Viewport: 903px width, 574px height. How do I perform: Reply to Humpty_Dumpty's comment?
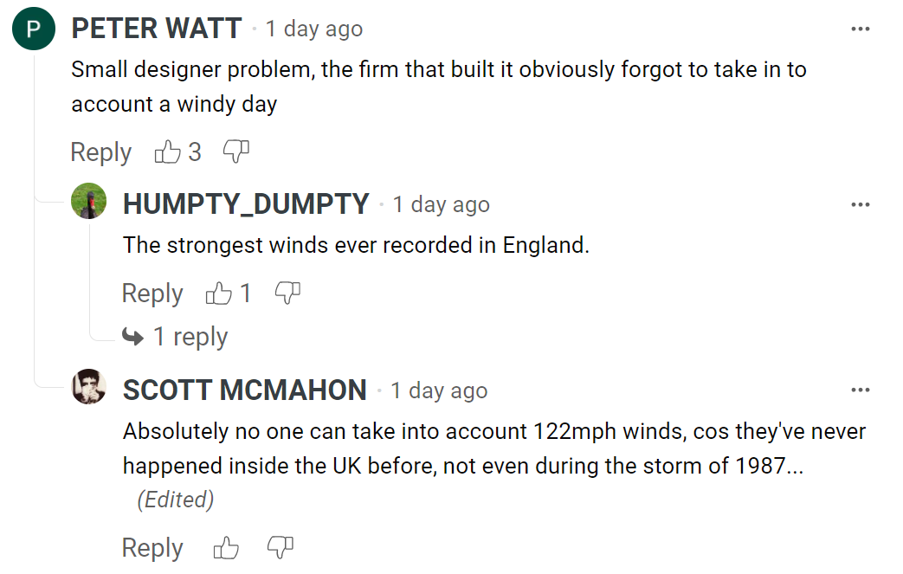click(152, 293)
